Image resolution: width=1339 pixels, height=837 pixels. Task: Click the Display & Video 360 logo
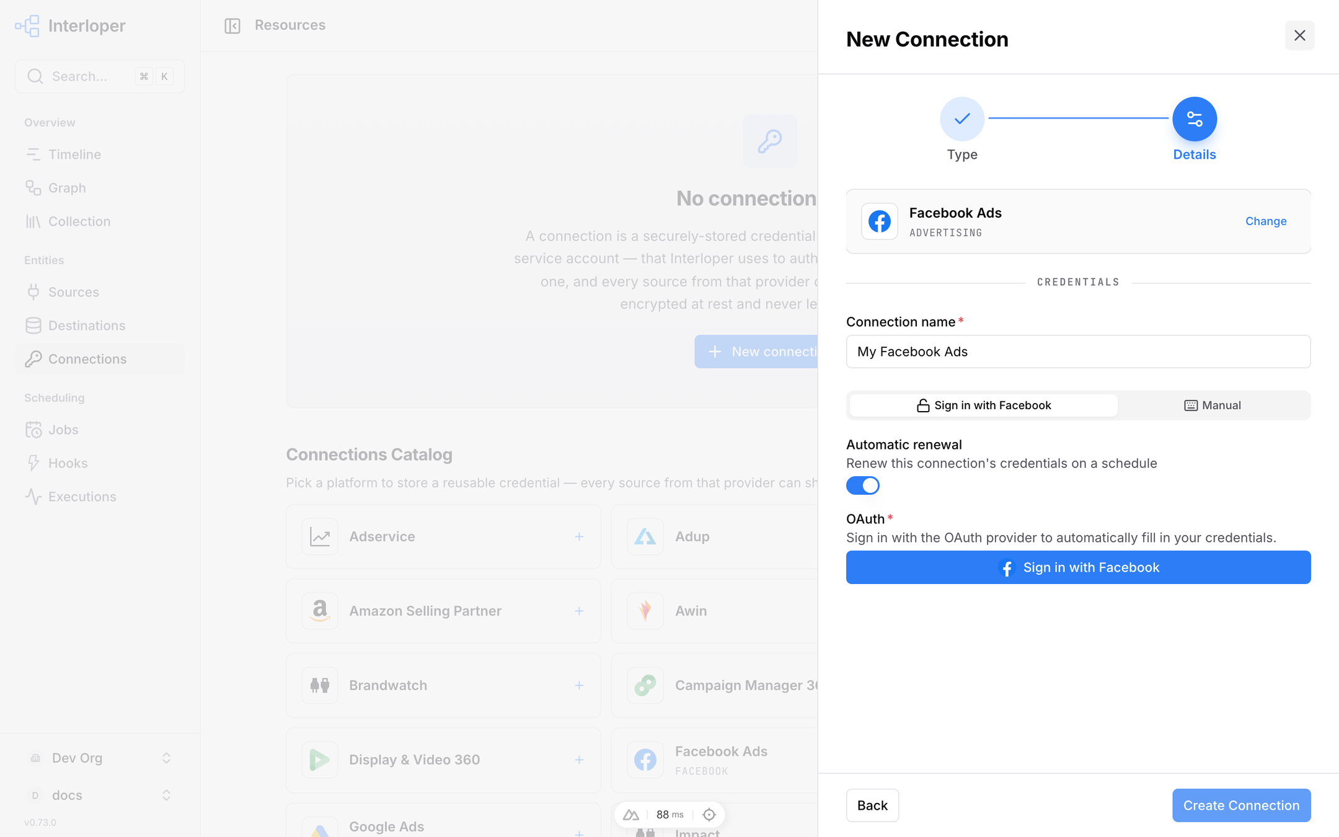point(320,759)
